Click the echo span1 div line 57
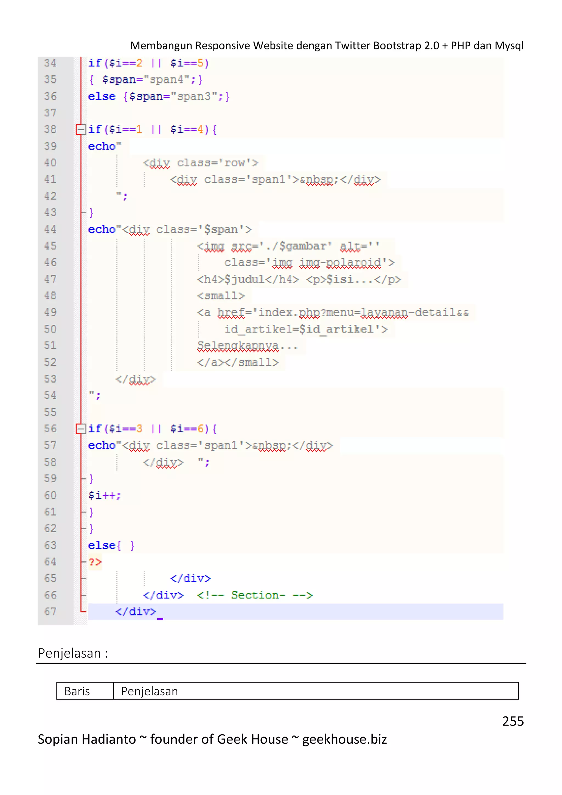The image size is (562, 795). 210,445
